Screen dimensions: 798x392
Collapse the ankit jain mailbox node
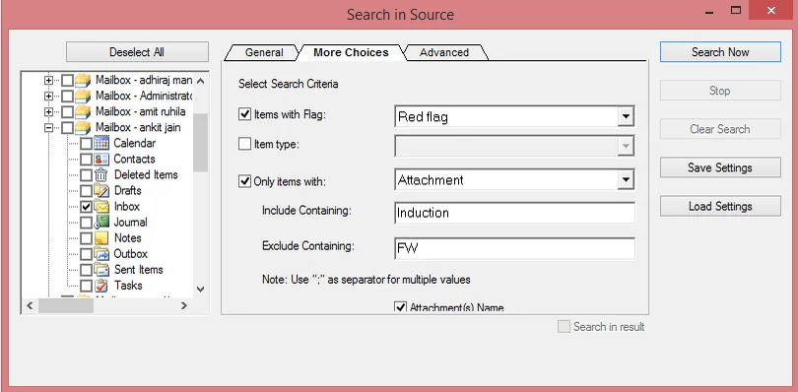coord(49,128)
